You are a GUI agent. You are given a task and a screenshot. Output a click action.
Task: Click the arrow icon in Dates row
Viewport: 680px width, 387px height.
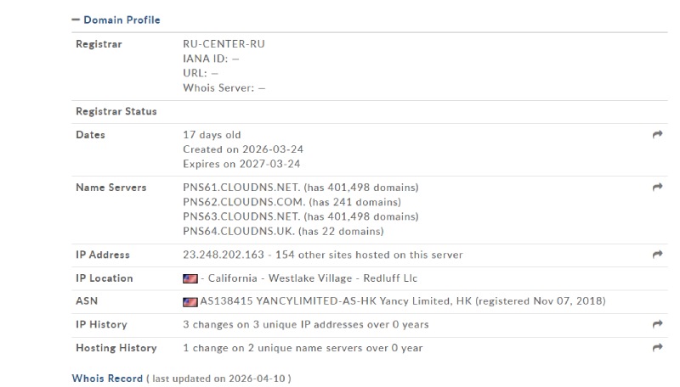[657, 134]
